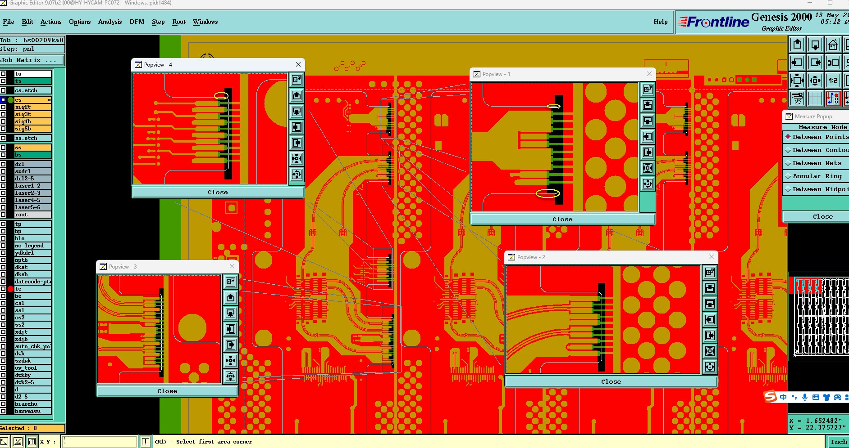
Task: Open the Actions menu
Action: click(x=51, y=22)
